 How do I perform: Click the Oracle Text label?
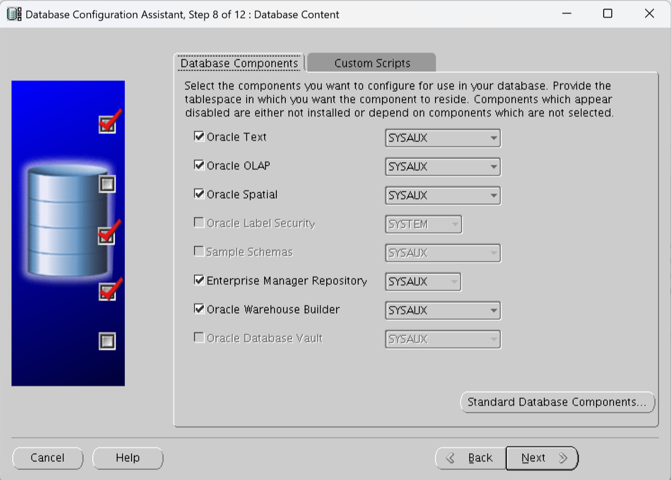237,137
